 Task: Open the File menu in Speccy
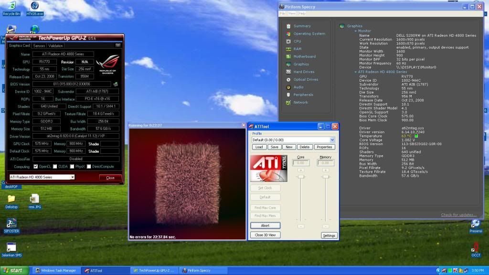click(282, 14)
